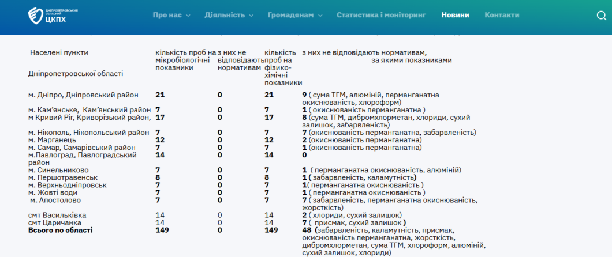
Task: Expand the chevron beside Громадянам
Action: coord(320,16)
